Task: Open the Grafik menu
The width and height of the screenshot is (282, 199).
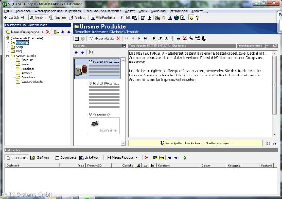Action: coord(143,11)
